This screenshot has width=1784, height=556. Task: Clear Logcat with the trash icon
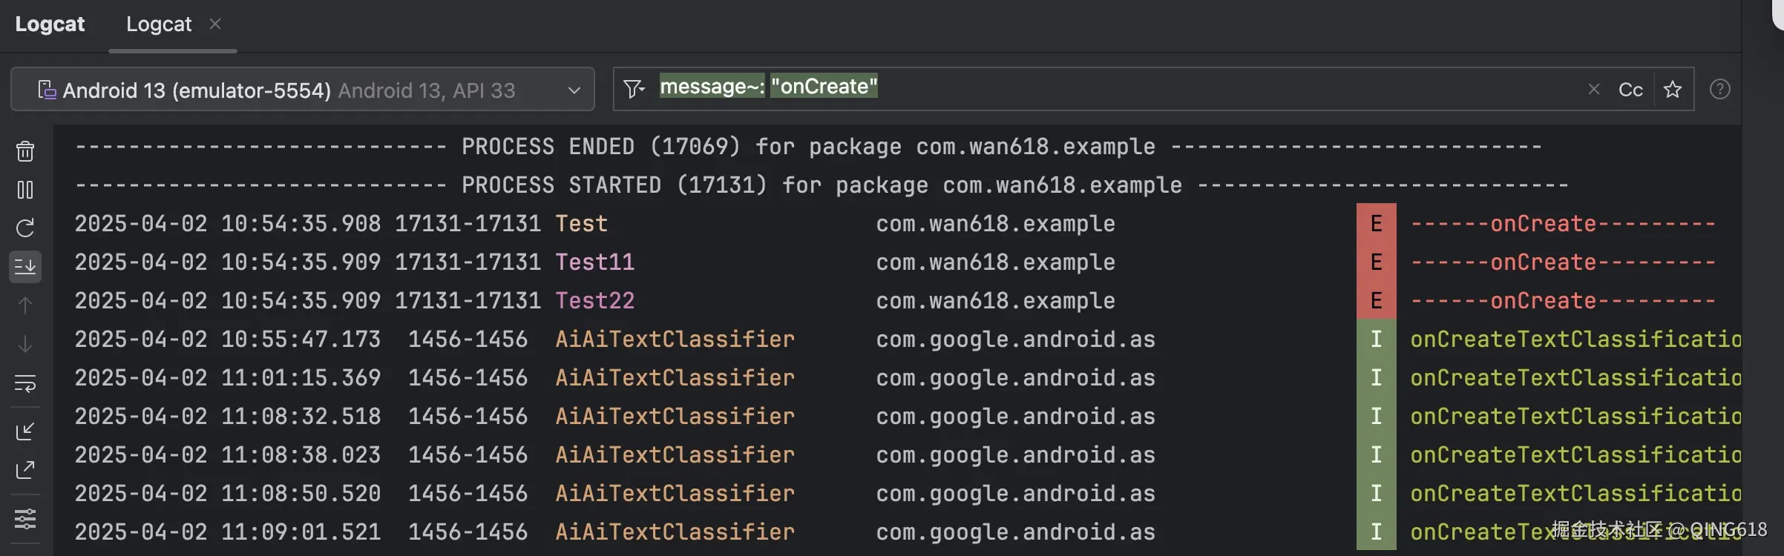[x=25, y=151]
